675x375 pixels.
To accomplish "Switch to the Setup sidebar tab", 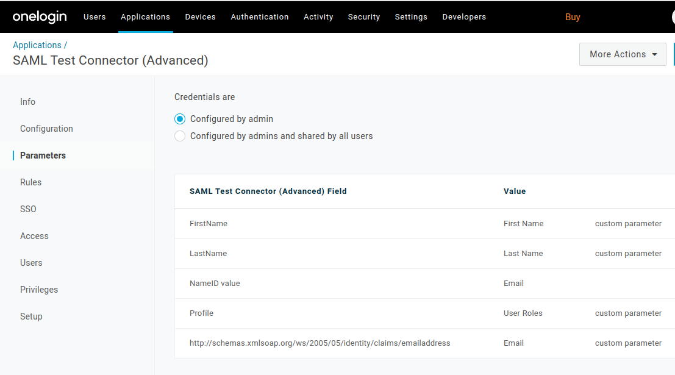I will (31, 316).
